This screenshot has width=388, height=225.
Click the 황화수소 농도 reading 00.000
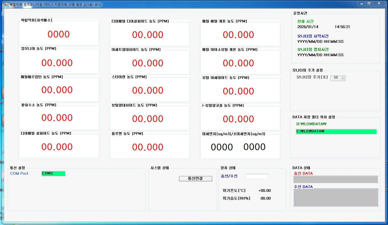click(x=57, y=118)
